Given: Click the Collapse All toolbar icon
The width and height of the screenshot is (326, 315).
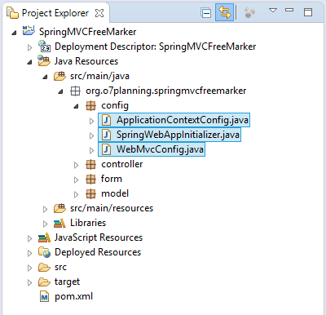Looking at the screenshot, I should pyautogui.click(x=205, y=13).
